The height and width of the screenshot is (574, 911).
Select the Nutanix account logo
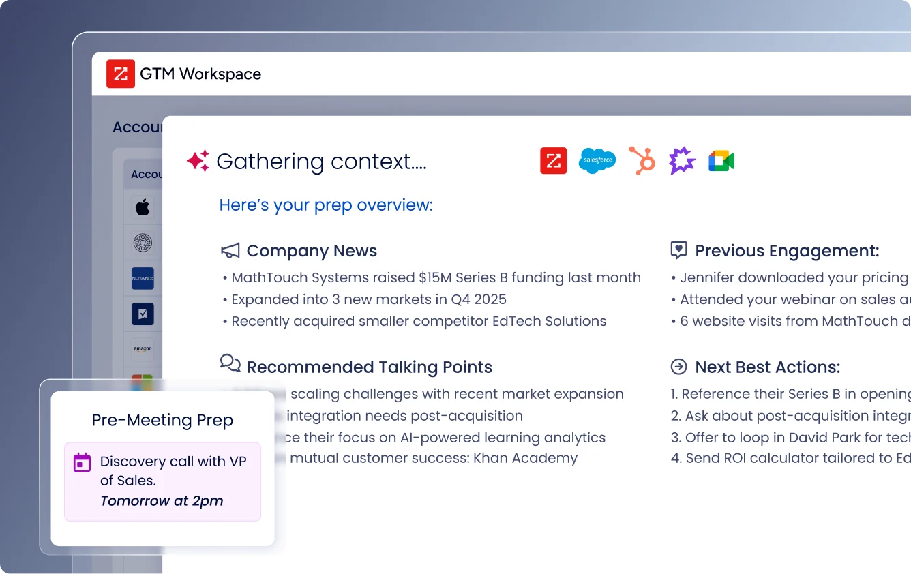[143, 278]
